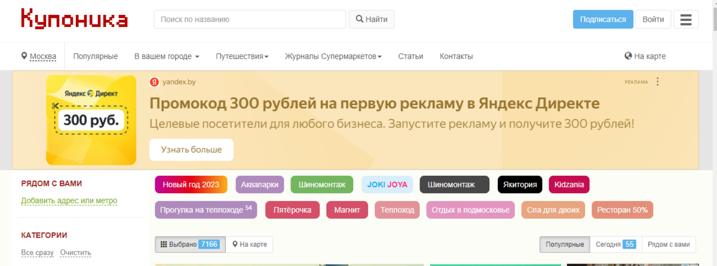Click the 'РЯДОМ С ВАМИ' sidebar heading

point(51,184)
